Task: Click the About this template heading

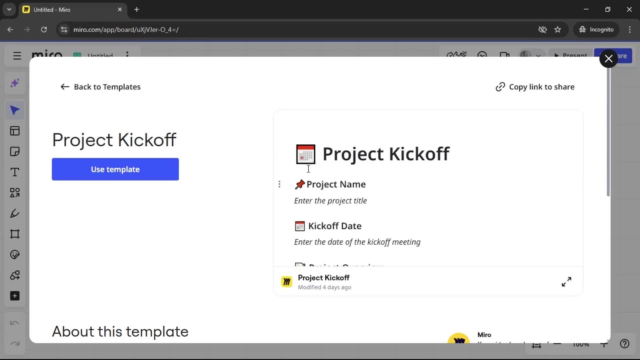Action: pyautogui.click(x=120, y=332)
